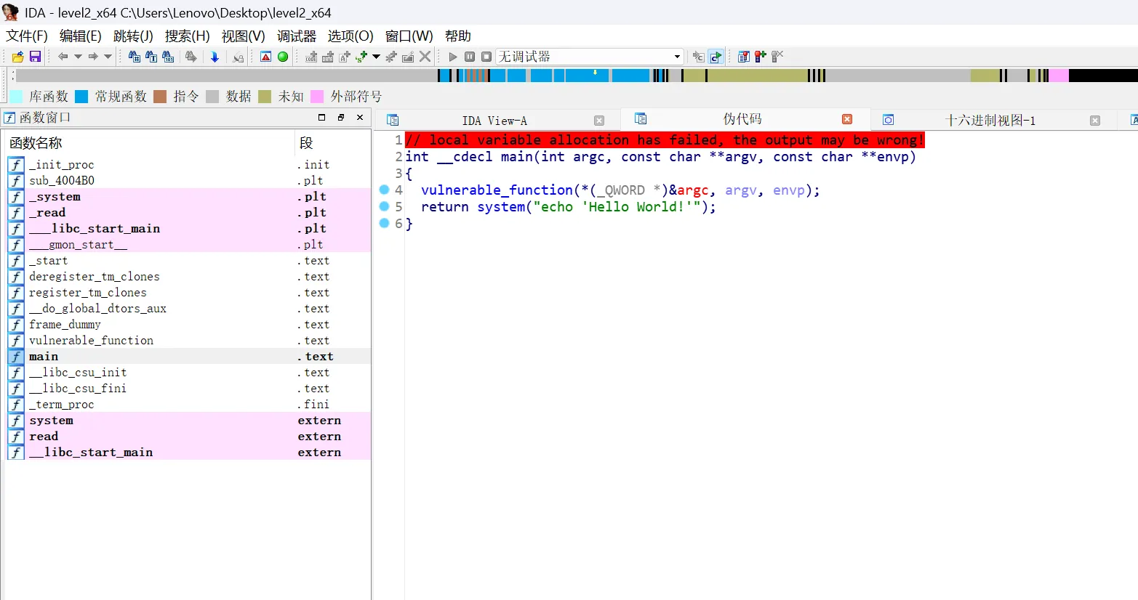1138x600 pixels.
Task: Click the yellow arrow navigation band marker
Action: coord(595,73)
